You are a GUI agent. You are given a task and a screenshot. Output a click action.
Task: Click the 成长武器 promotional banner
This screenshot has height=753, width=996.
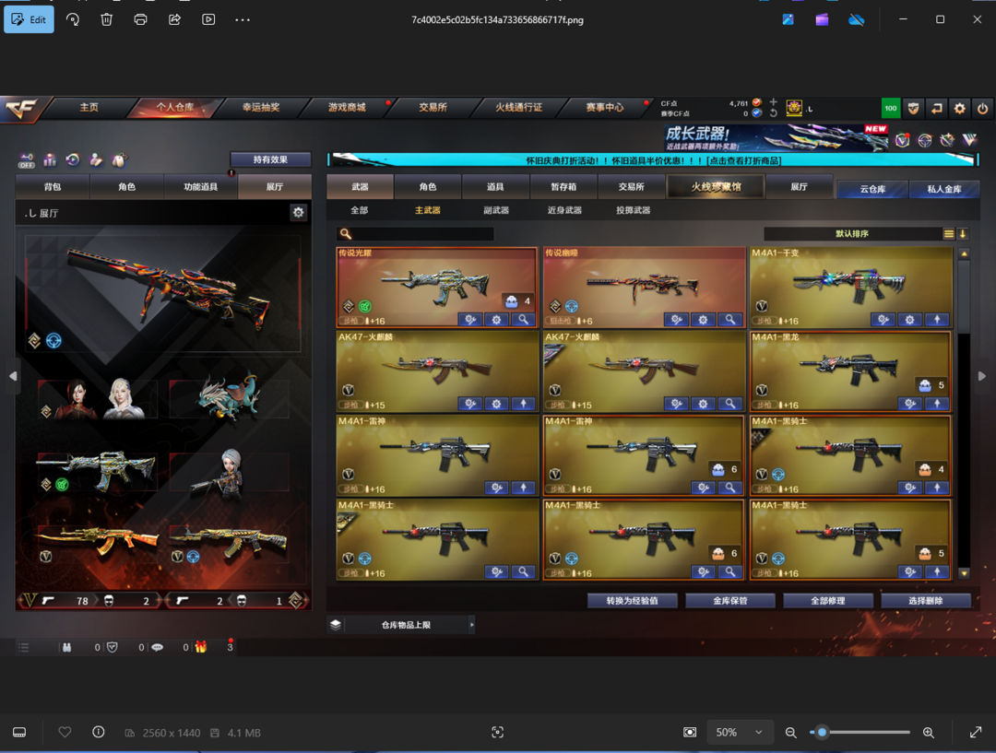point(776,137)
